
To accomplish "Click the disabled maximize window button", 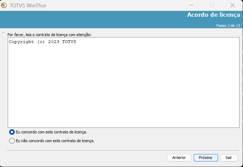I will pos(212,5).
